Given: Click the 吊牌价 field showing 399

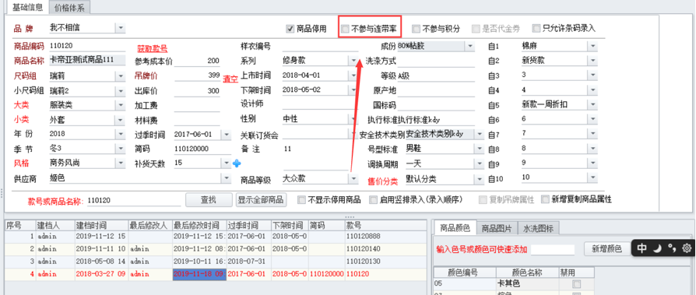Looking at the screenshot, I should point(197,76).
